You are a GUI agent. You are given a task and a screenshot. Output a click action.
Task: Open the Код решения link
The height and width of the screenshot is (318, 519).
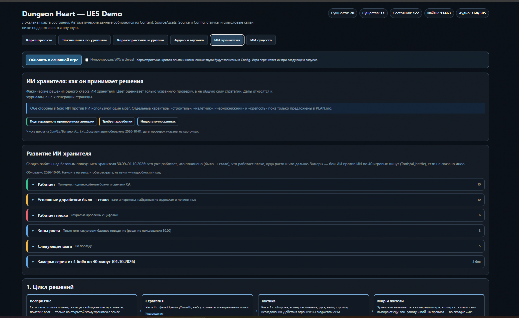tap(154, 314)
